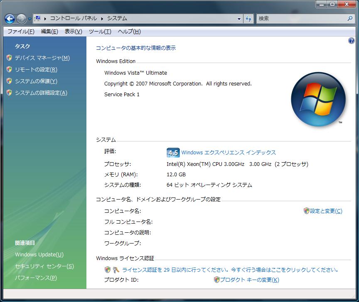
Task: Open システムの保護(Y) link
Action: (36, 81)
